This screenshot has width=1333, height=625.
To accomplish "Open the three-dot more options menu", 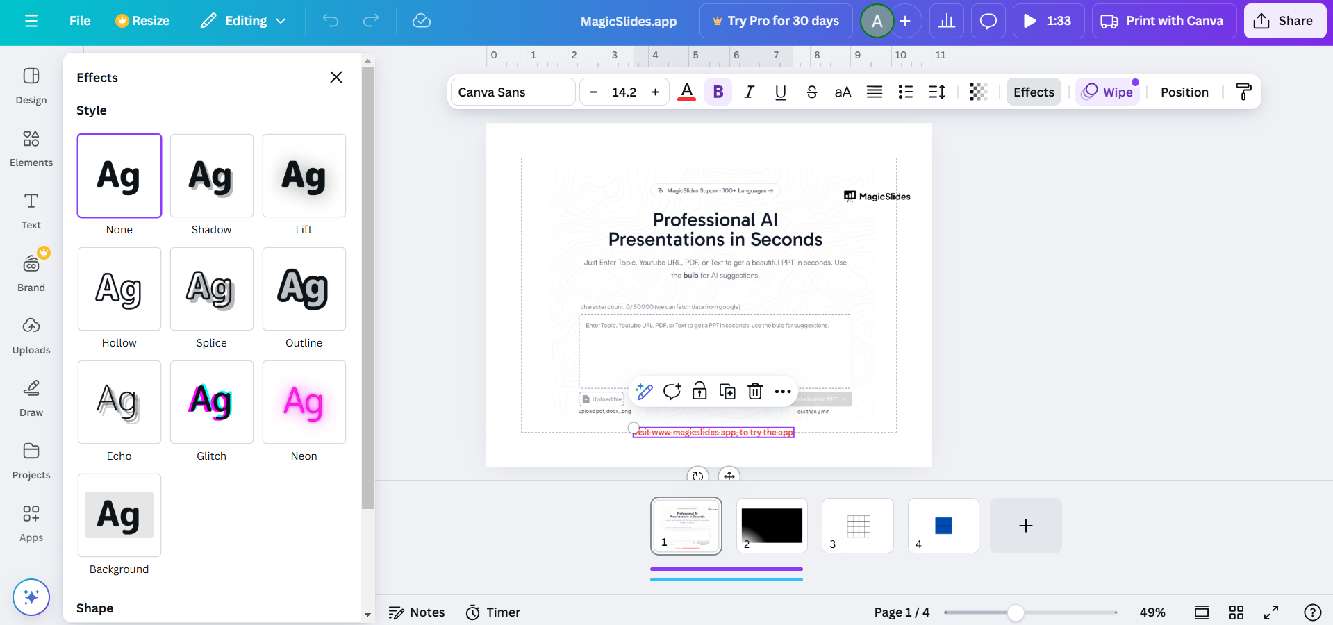I will coord(783,392).
